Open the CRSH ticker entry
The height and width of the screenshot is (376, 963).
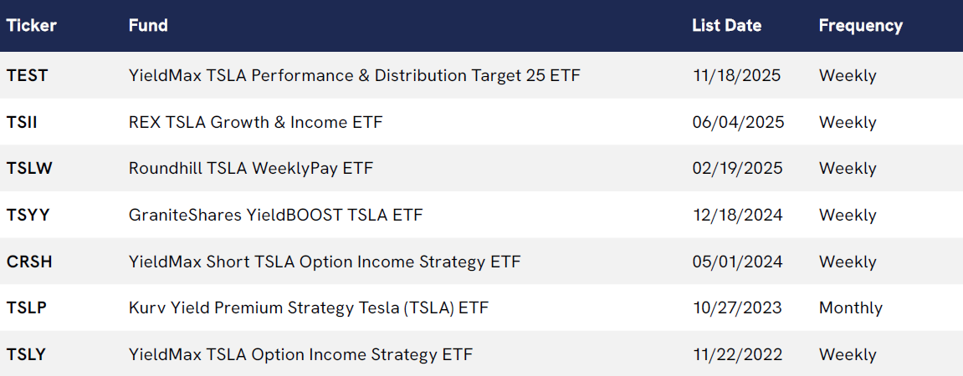(29, 262)
